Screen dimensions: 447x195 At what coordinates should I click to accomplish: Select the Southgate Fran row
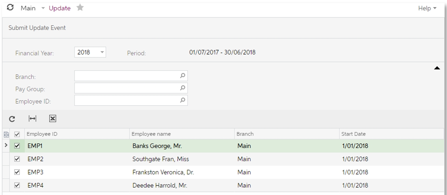point(223,159)
